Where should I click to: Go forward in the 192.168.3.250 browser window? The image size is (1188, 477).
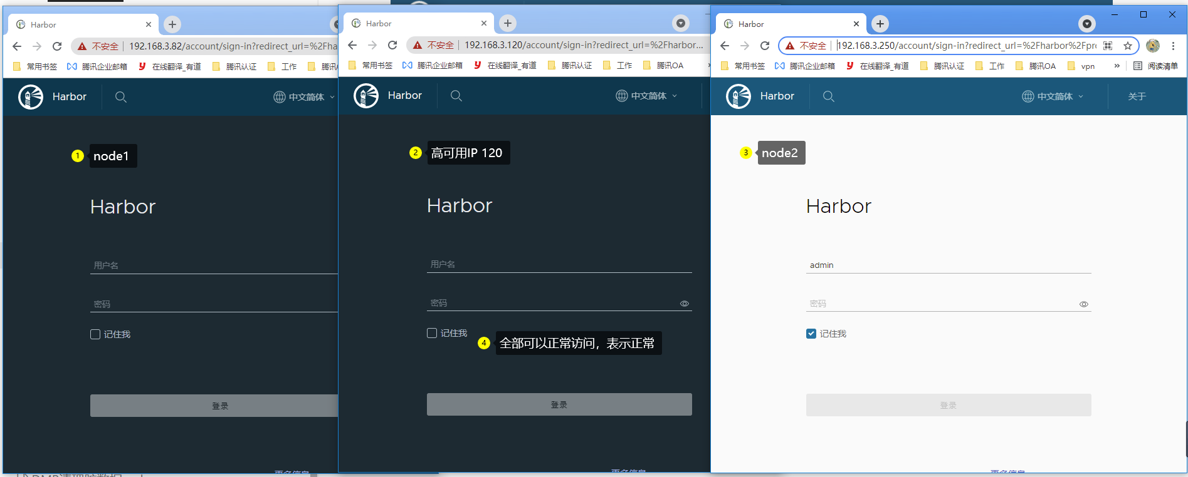pos(745,46)
